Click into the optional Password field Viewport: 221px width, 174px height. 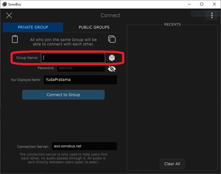[x=81, y=68]
